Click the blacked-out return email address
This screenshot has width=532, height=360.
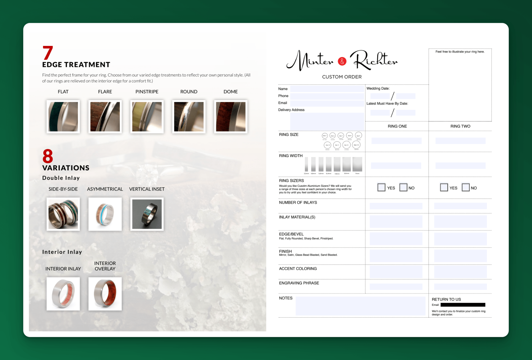(x=463, y=305)
